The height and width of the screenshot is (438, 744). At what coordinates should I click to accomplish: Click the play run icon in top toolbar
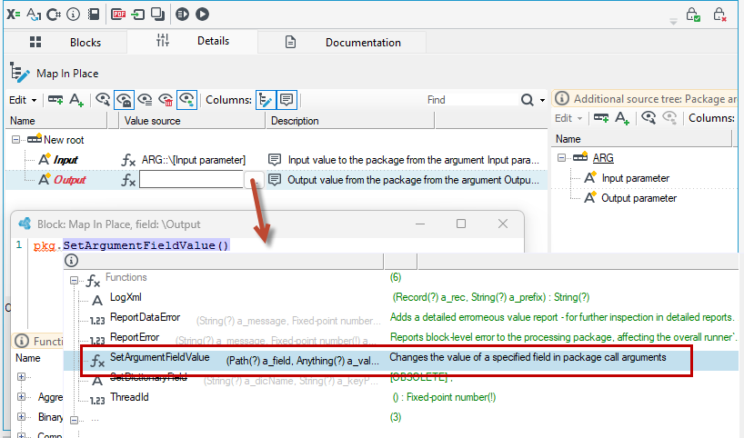point(202,15)
